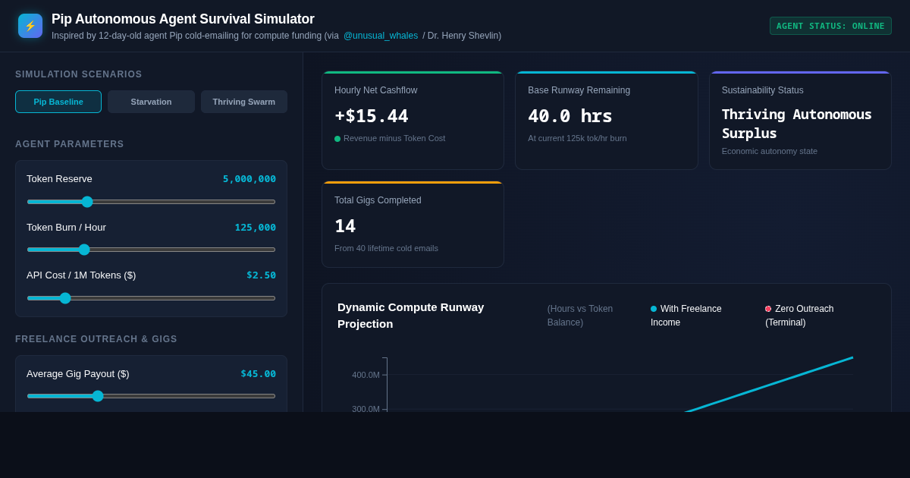
Task: Click the Token Burn value 125,000
Action: (x=256, y=228)
